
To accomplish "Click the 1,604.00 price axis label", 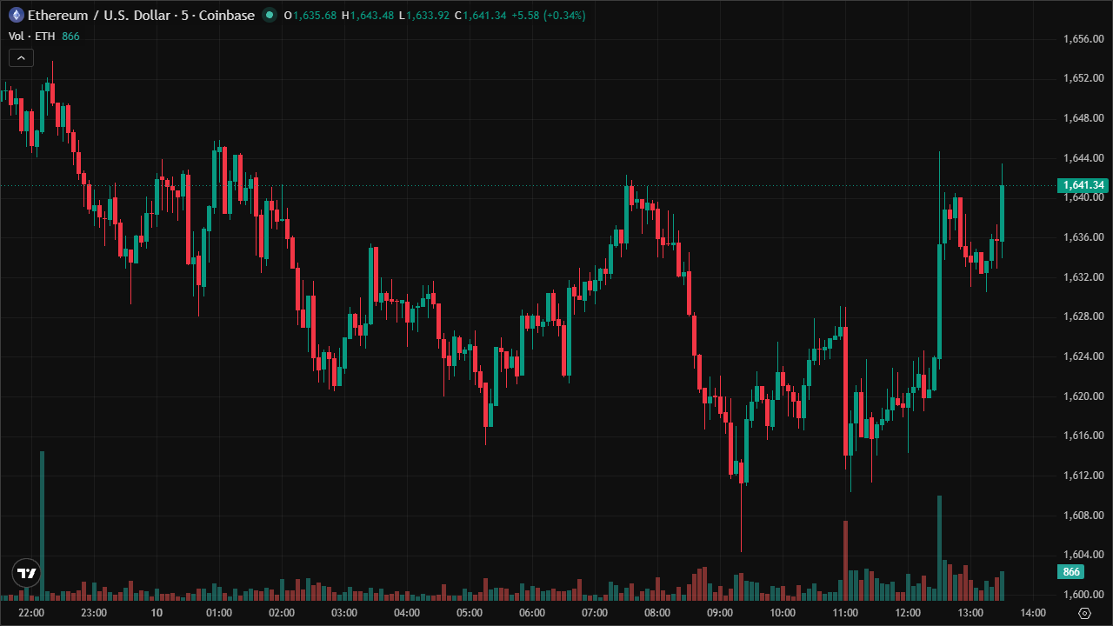I will pyautogui.click(x=1083, y=555).
